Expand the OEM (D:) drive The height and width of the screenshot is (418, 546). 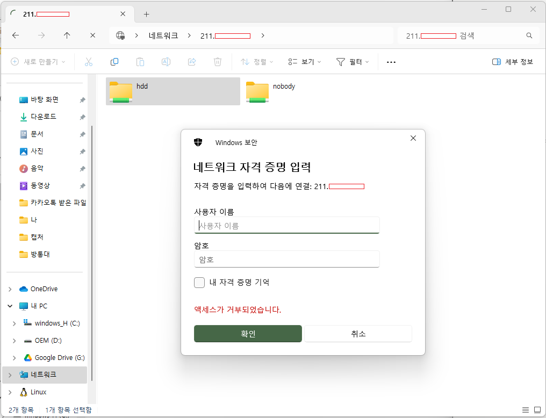point(15,341)
